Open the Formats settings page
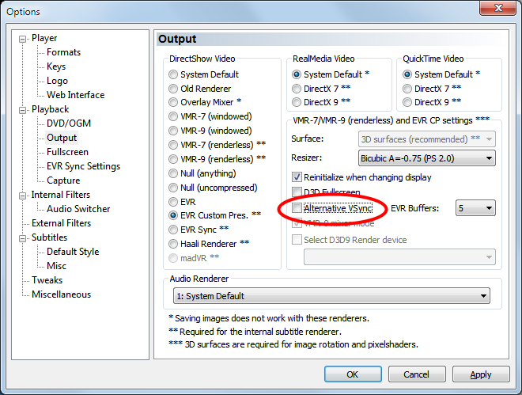This screenshot has width=522, height=395. 63,52
